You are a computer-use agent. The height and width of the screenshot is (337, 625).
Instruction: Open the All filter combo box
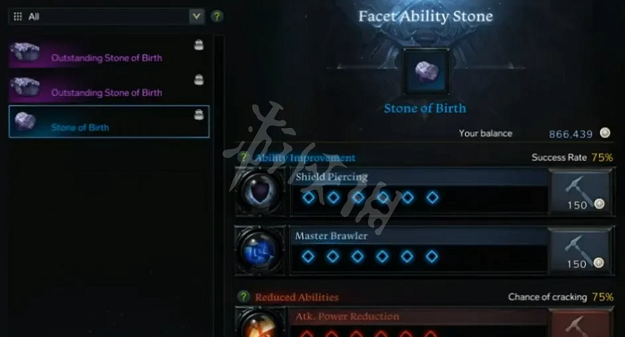click(106, 17)
